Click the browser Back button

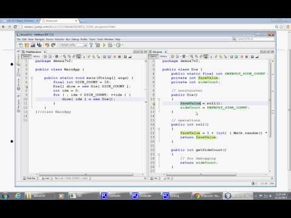tap(4, 27)
